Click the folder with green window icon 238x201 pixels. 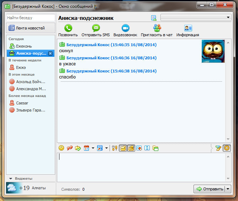tap(155, 148)
